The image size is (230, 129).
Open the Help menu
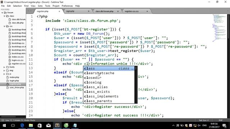[78, 6]
